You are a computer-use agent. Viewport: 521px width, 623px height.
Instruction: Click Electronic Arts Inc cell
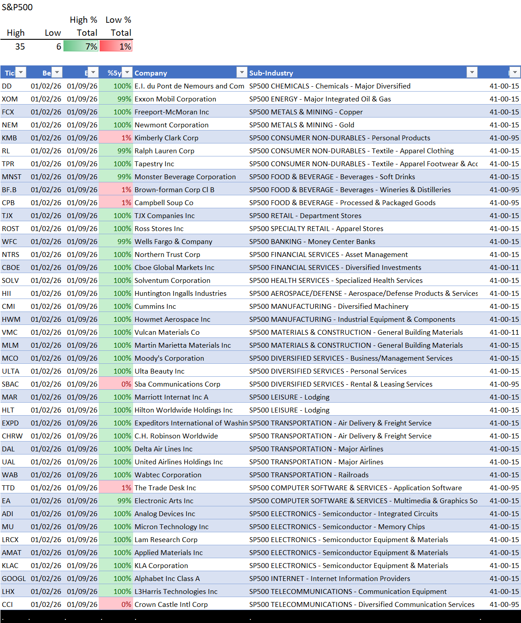pyautogui.click(x=190, y=501)
